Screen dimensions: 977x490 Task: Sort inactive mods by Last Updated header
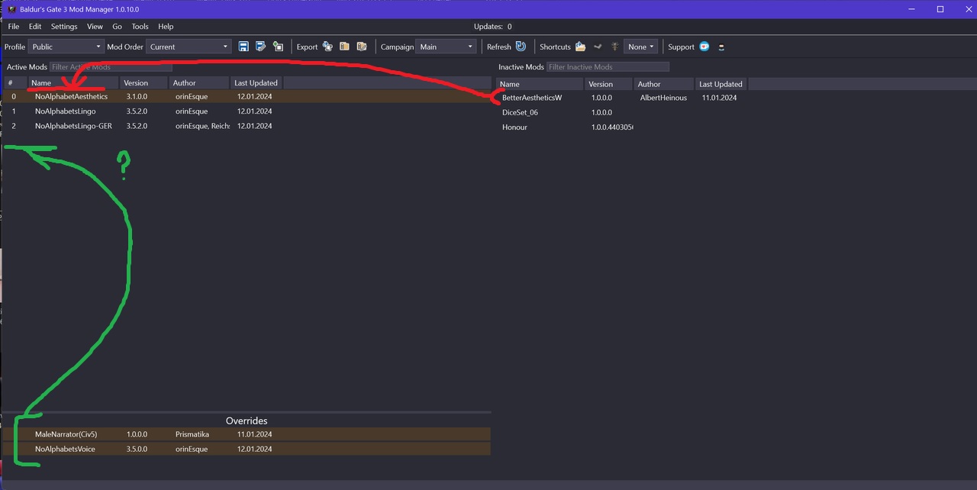[x=721, y=84]
